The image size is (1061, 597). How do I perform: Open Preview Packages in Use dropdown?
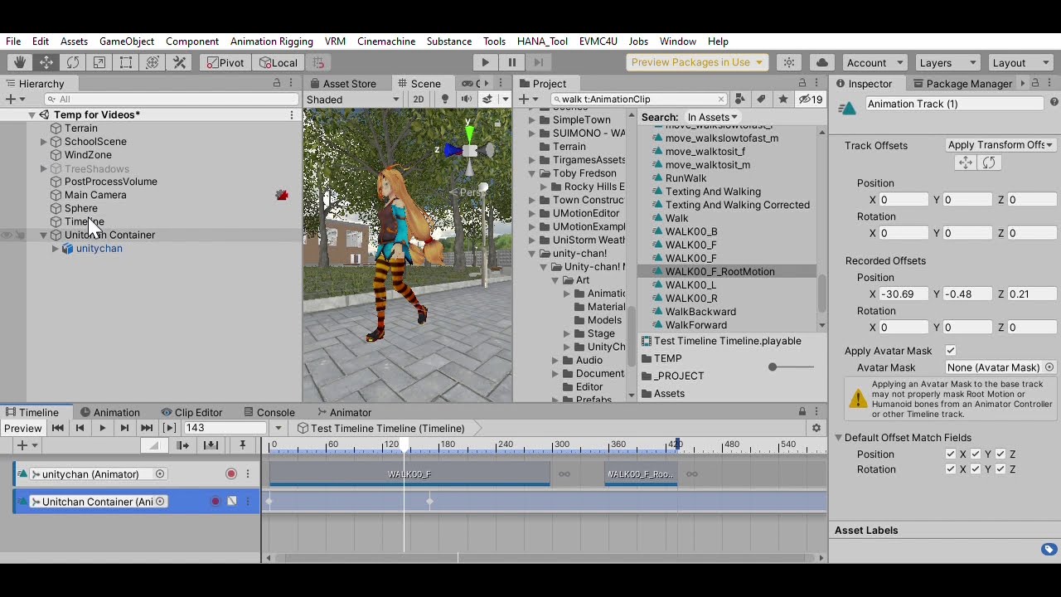(x=697, y=62)
